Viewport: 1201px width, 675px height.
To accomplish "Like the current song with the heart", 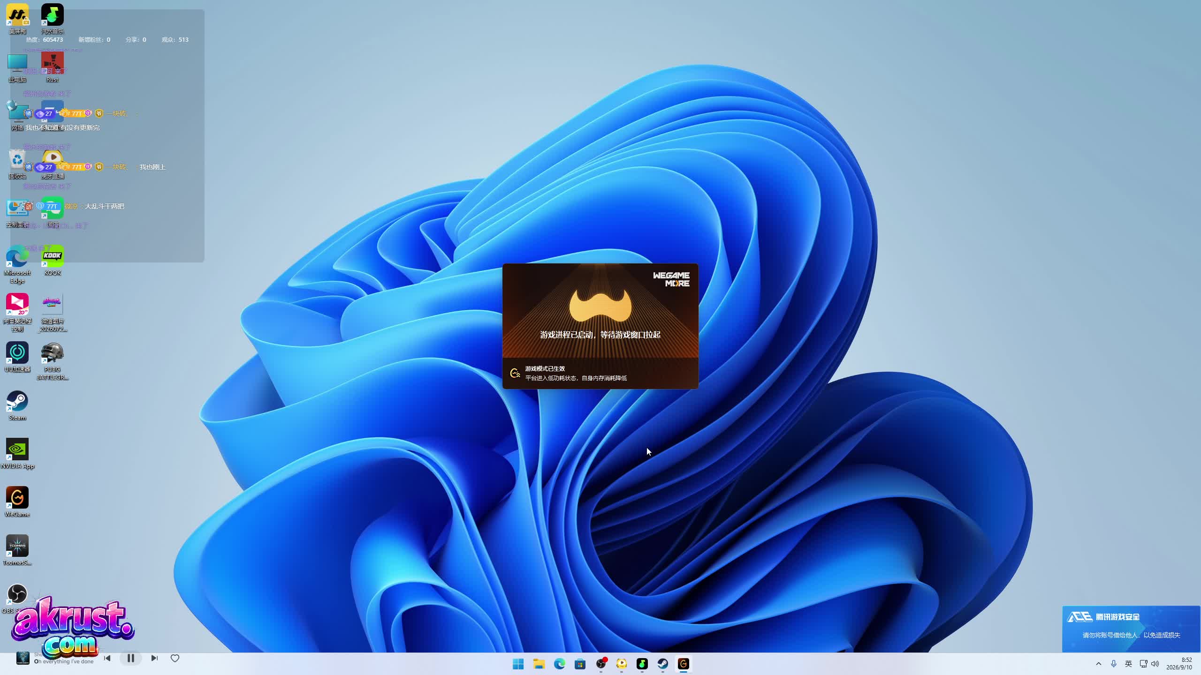I will click(175, 658).
